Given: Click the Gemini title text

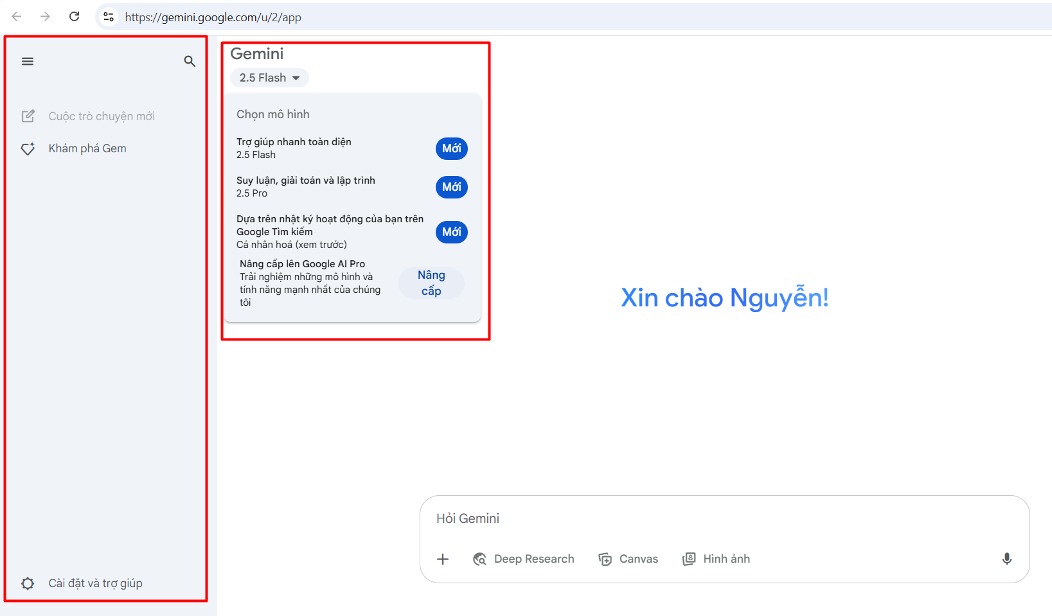Looking at the screenshot, I should tap(257, 54).
